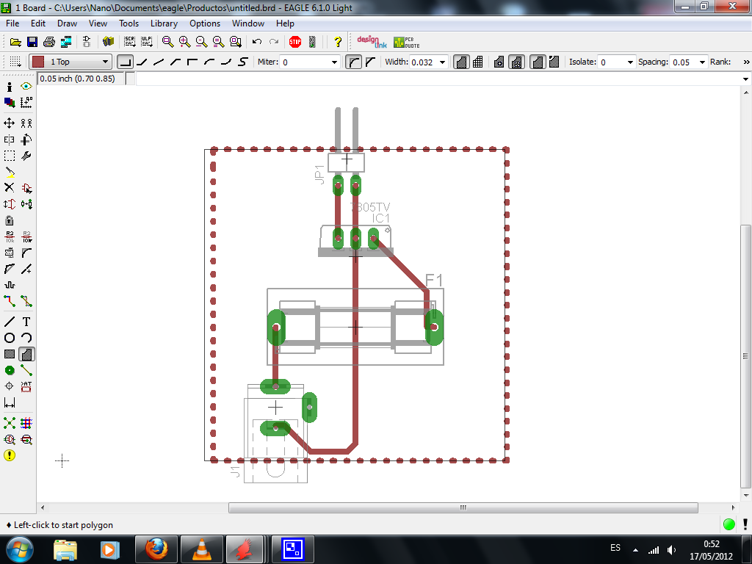Click the Lock tool padlock icon
The image size is (752, 564).
(x=9, y=220)
